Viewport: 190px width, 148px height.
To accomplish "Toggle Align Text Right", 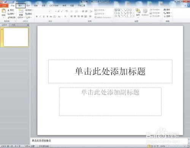I will pos(79,16).
